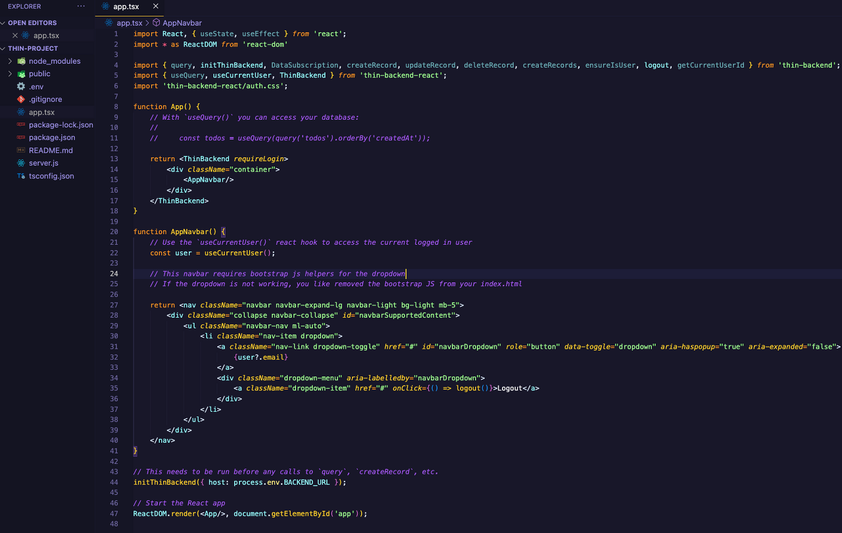The image size is (842, 533).
Task: Click 'getCurrentUserId' import on line 4
Action: 710,65
